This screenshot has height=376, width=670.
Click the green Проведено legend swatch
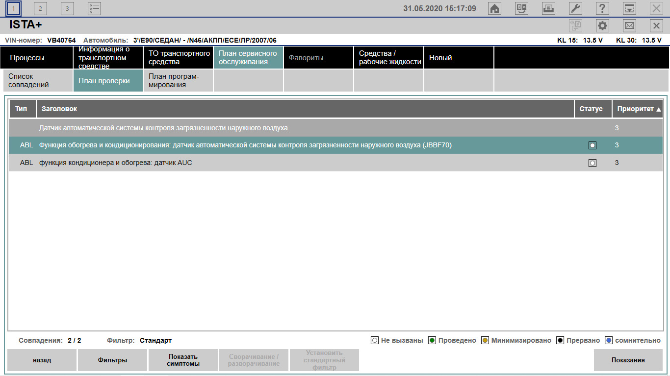tap(432, 340)
